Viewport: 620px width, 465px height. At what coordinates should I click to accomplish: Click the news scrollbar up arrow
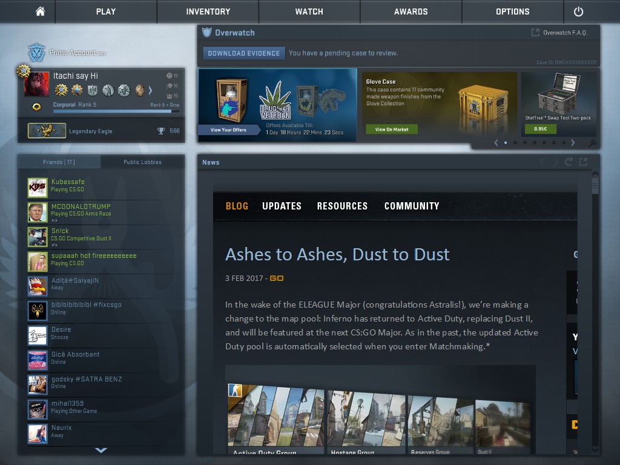595,174
